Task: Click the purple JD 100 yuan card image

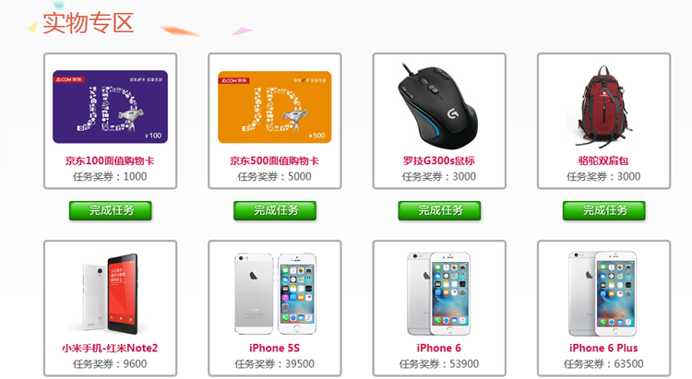Action: (111, 107)
